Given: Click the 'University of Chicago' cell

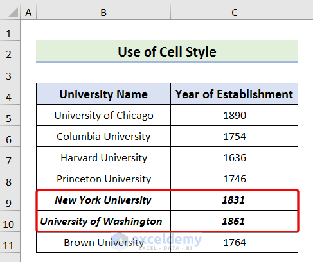Looking at the screenshot, I should pyautogui.click(x=103, y=115).
